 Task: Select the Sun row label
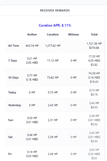click(x=11, y=120)
